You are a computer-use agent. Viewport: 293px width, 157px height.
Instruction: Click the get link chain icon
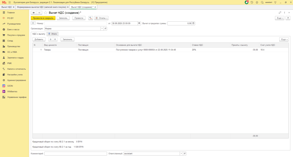(x=280, y=13)
